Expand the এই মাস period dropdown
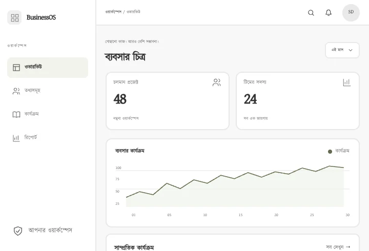The width and height of the screenshot is (369, 251). (342, 50)
